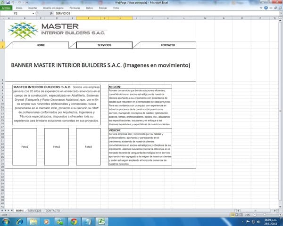This screenshot has width=283, height=226.
Task: Click the Action Center flag tray icon
Action: click(248, 222)
